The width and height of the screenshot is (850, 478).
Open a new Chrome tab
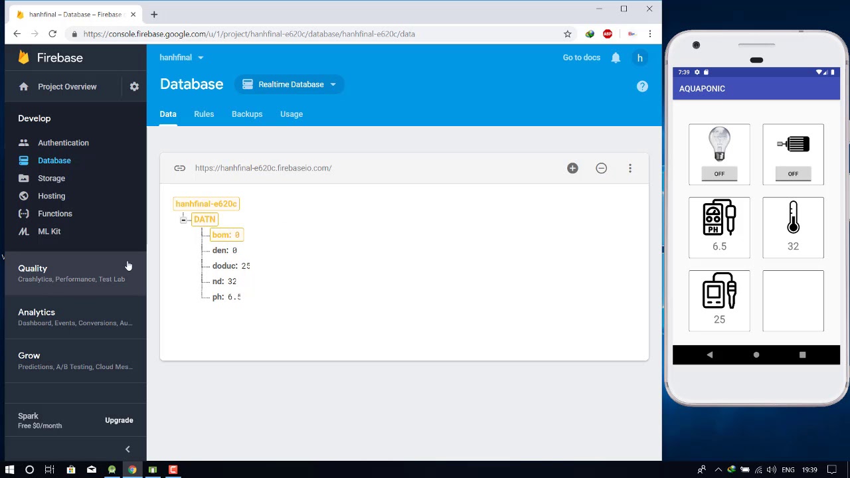point(154,14)
